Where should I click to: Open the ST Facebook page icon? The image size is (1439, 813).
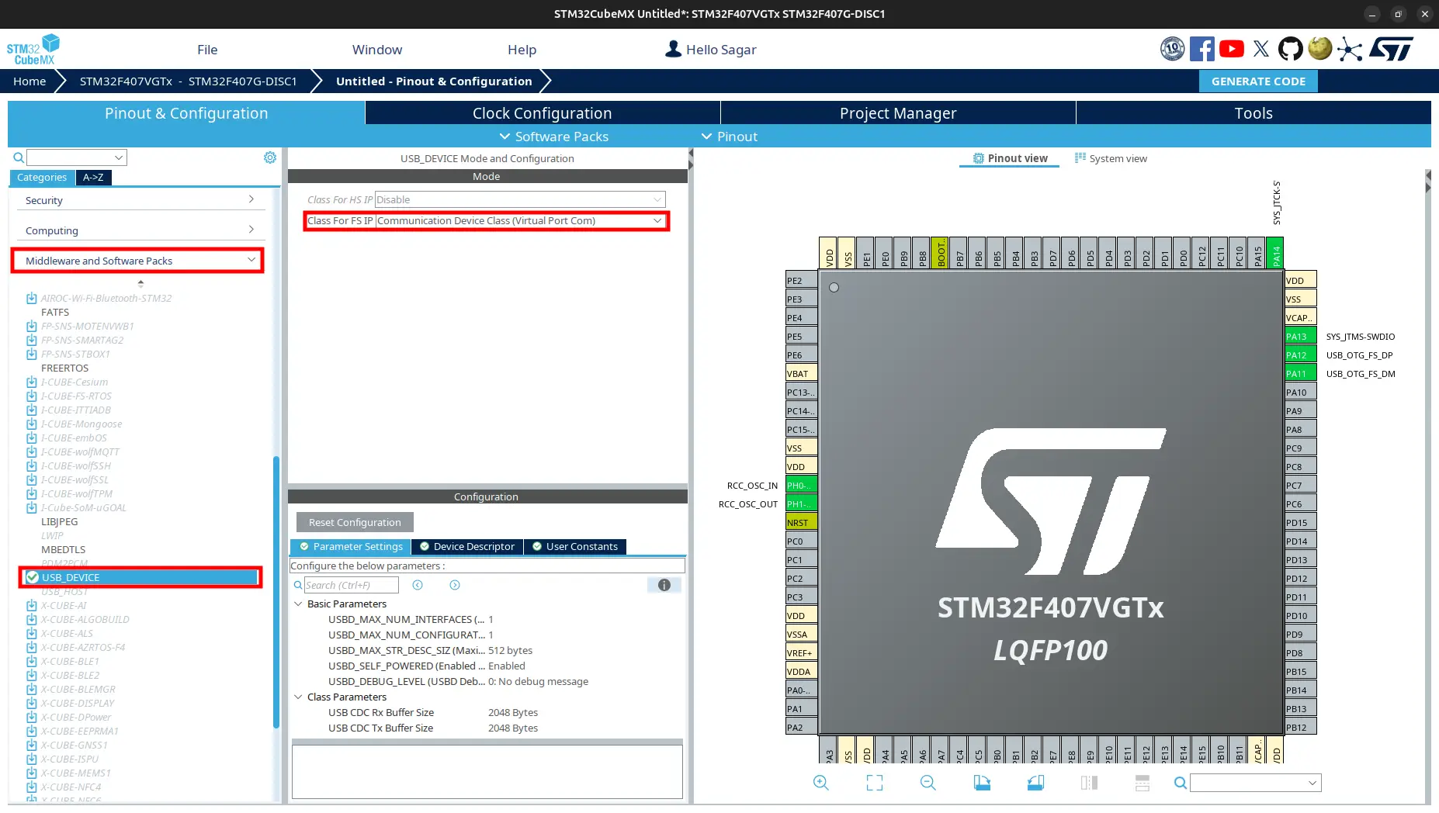pos(1201,49)
